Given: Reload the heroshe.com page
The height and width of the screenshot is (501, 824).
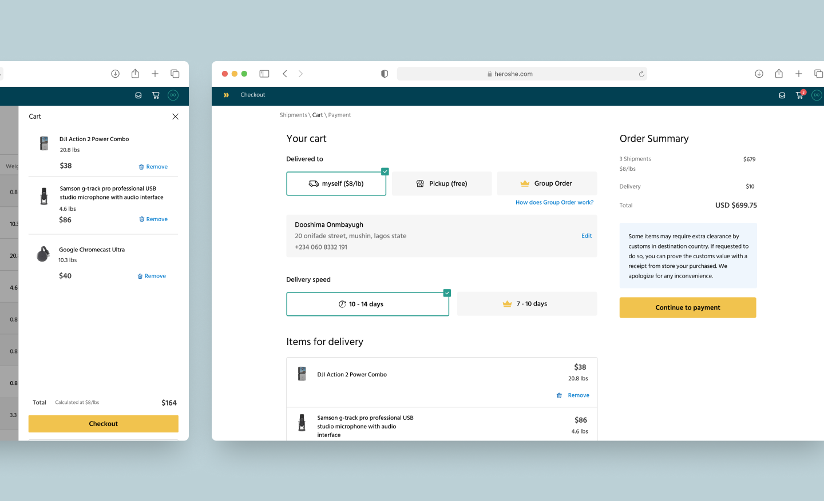Looking at the screenshot, I should [x=641, y=74].
